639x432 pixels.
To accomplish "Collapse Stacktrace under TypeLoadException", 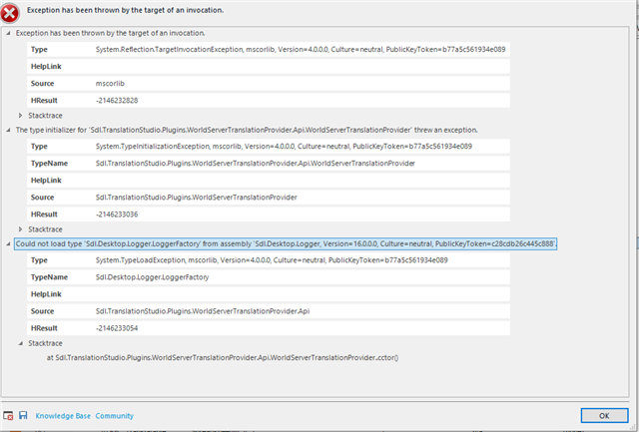I will (x=20, y=343).
